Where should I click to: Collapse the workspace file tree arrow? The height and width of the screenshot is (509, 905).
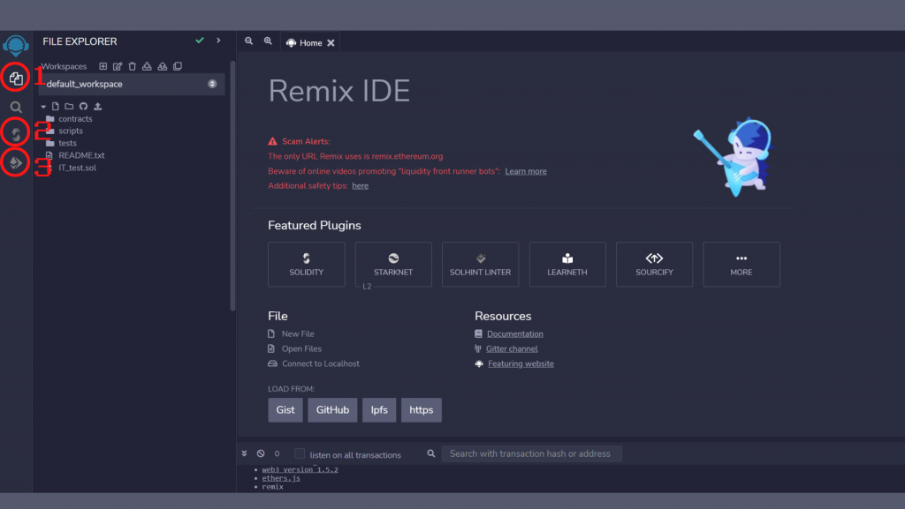pyautogui.click(x=43, y=107)
